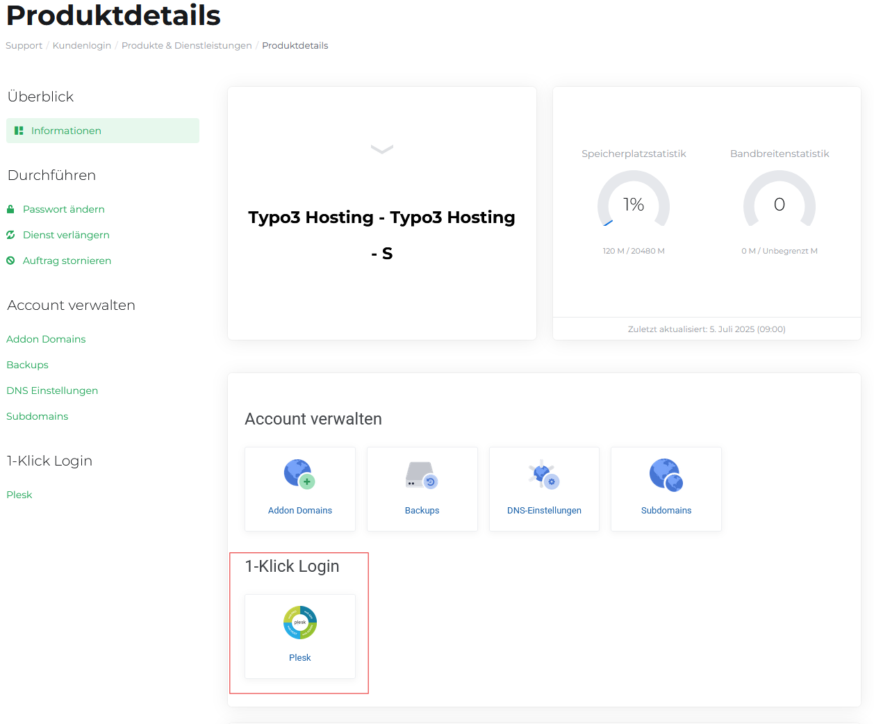Select Informationen in the Überblick sidebar
The width and height of the screenshot is (874, 724).
click(x=103, y=131)
